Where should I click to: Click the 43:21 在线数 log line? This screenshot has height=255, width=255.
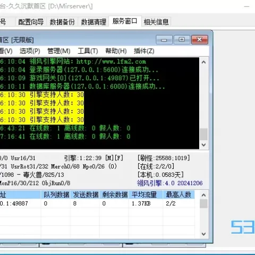click(65, 128)
